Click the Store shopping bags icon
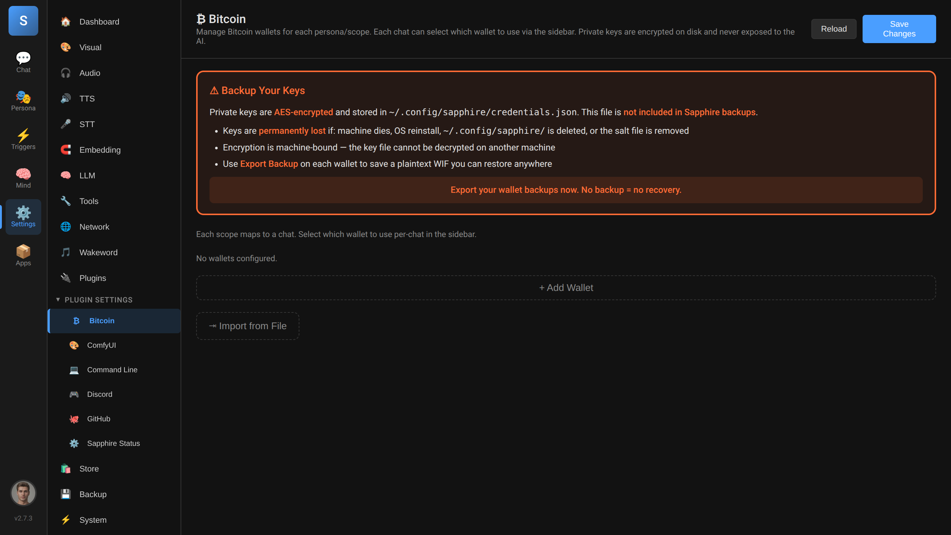The image size is (951, 535). (66, 468)
